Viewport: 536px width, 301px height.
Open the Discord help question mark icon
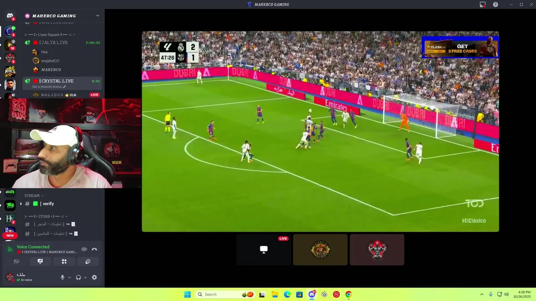pos(495,5)
